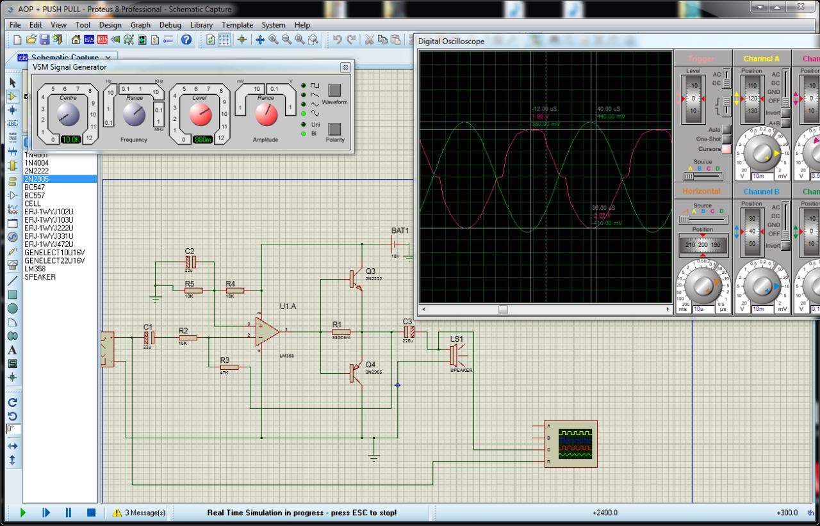Select the Component mode tool
The width and height of the screenshot is (820, 526).
[12, 96]
